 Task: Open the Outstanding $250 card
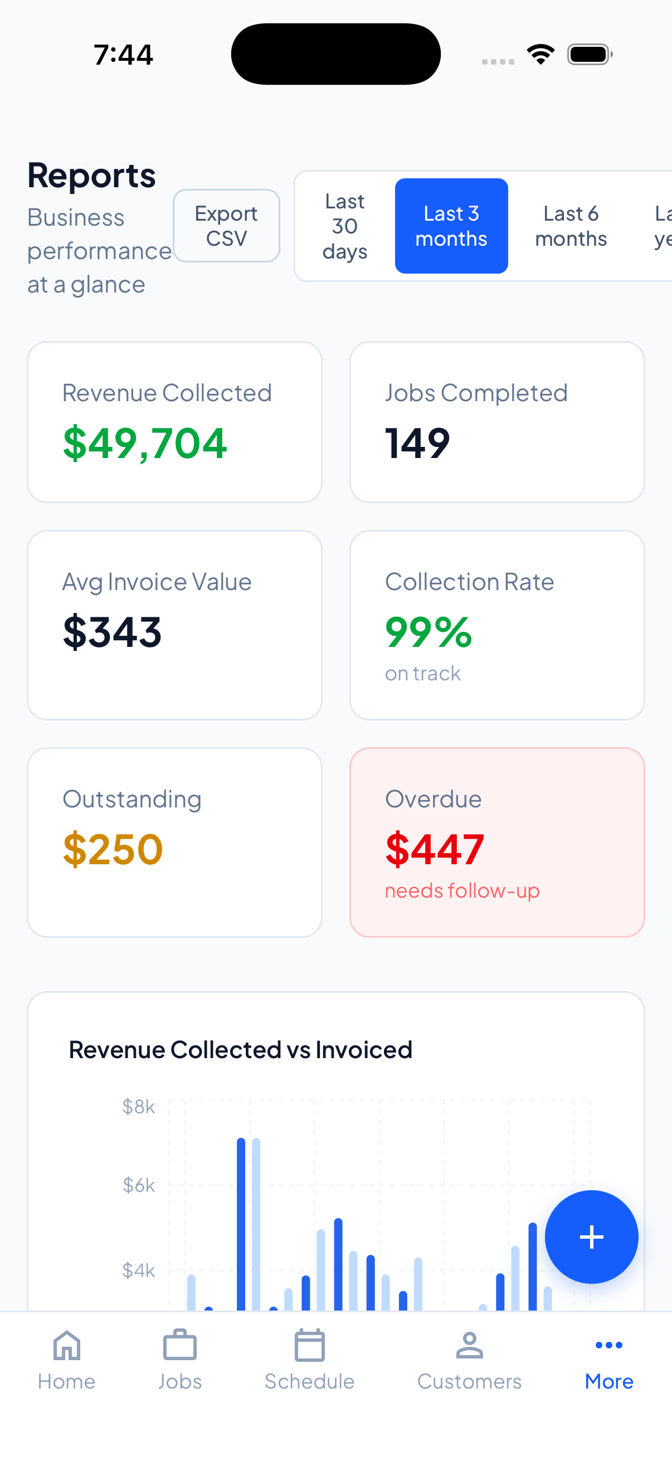click(174, 842)
